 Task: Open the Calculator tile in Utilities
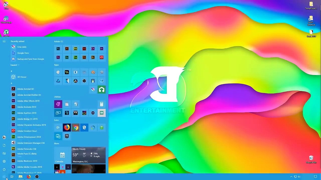click(x=102, y=104)
